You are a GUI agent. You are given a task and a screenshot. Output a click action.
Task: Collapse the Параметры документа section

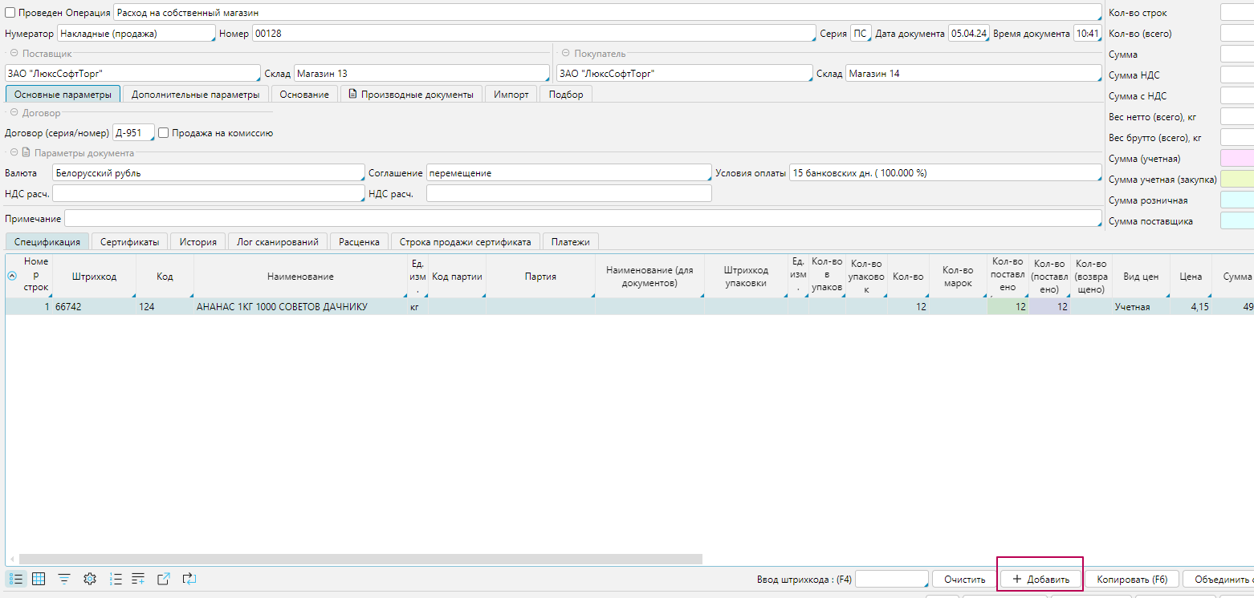(x=14, y=153)
